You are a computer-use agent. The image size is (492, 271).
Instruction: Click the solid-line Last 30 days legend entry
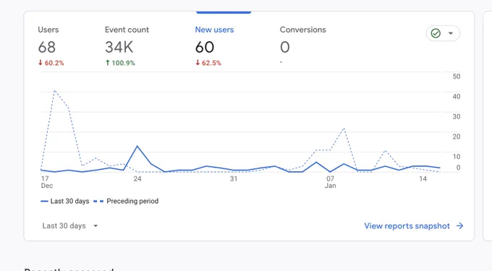(x=65, y=201)
